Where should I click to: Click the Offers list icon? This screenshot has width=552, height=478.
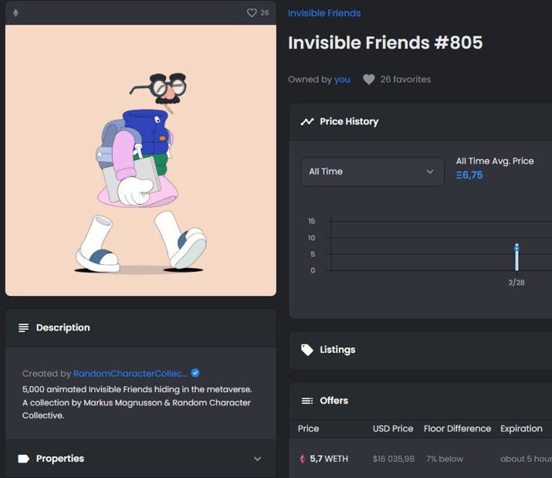point(307,401)
